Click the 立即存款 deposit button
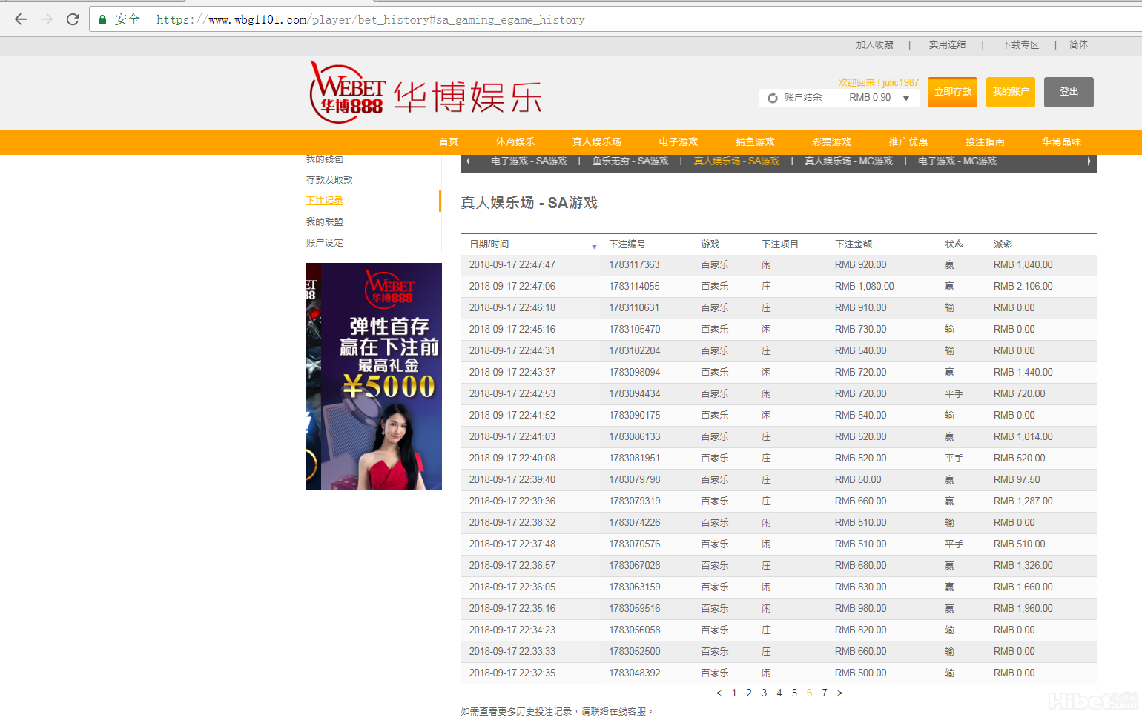The image size is (1142, 720). pos(952,92)
